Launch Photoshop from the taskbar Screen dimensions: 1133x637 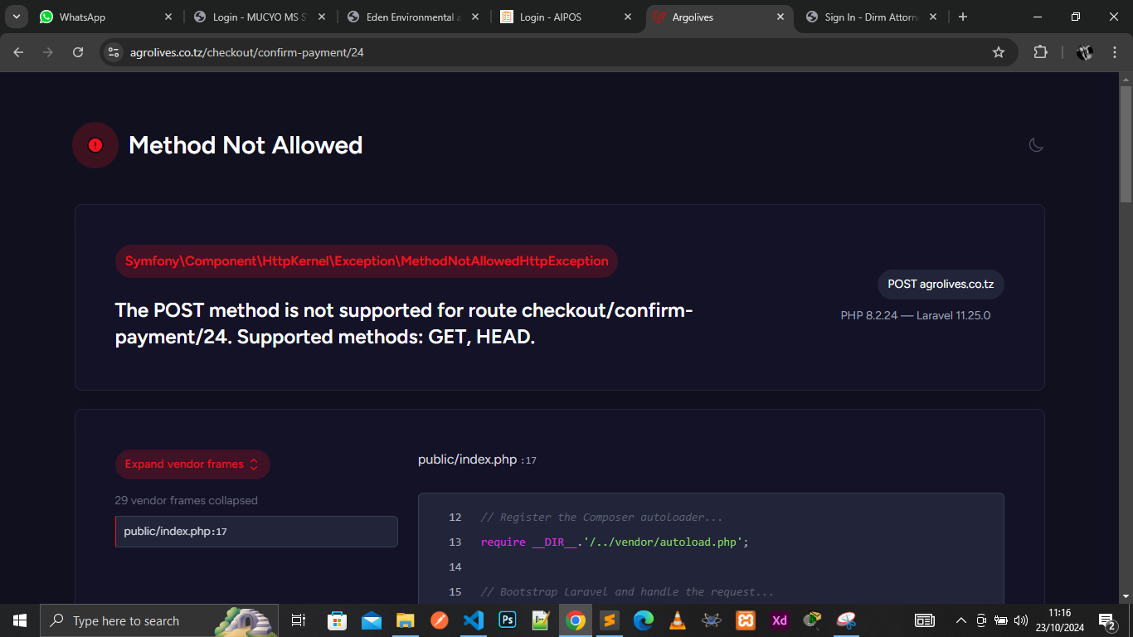508,620
